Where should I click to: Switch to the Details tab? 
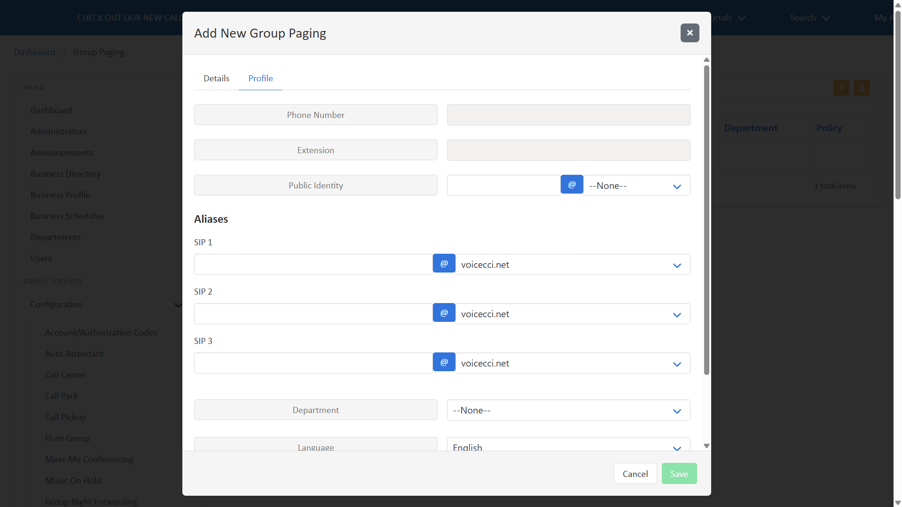click(x=216, y=78)
